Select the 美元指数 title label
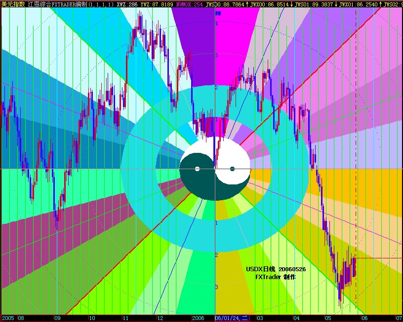 (x=12, y=4)
